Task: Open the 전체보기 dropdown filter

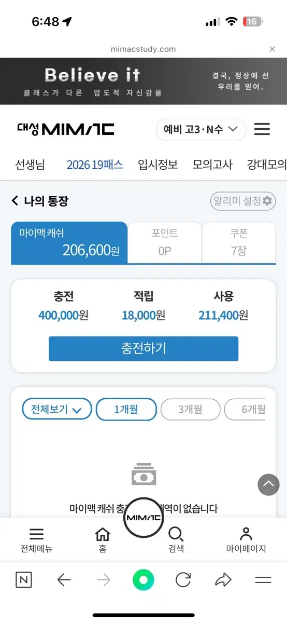Action: coord(57,409)
